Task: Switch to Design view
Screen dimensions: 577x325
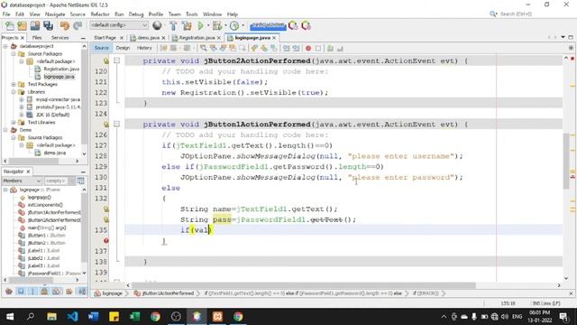Action: (123, 48)
